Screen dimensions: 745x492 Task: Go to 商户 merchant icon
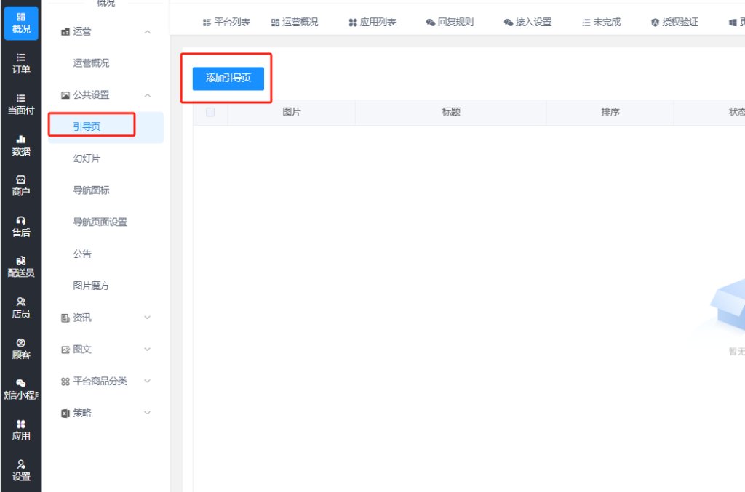(x=21, y=186)
